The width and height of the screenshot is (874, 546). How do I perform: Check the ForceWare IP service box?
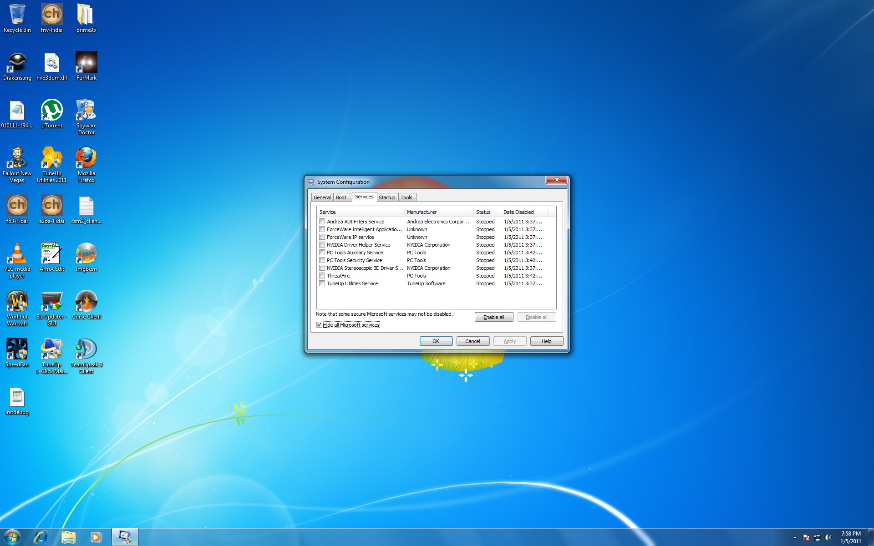click(x=322, y=237)
